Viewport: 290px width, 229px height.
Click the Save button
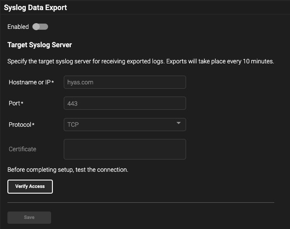coord(29,217)
